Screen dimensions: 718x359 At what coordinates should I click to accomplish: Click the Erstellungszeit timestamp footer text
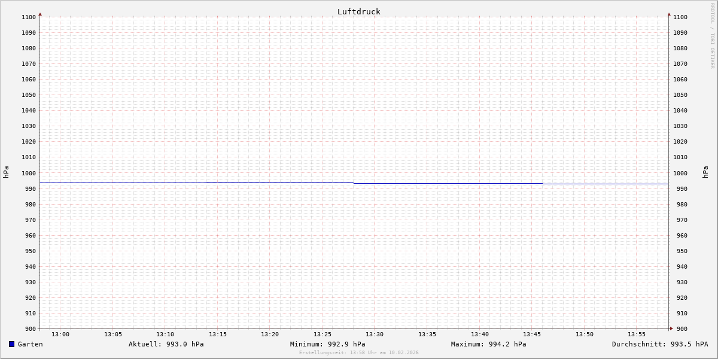coord(358,352)
